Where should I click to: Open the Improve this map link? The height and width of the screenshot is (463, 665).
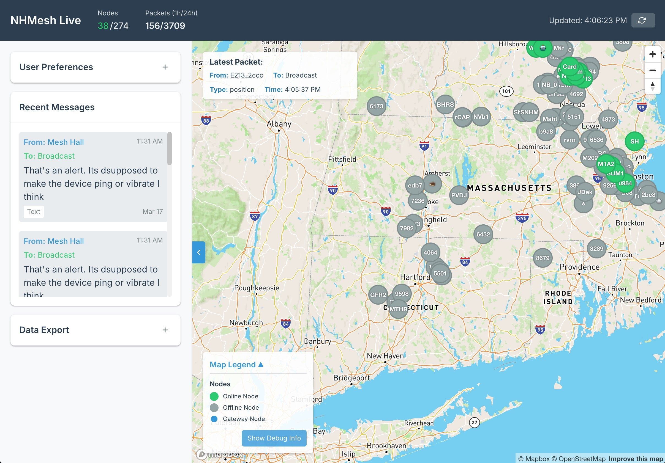pyautogui.click(x=636, y=459)
